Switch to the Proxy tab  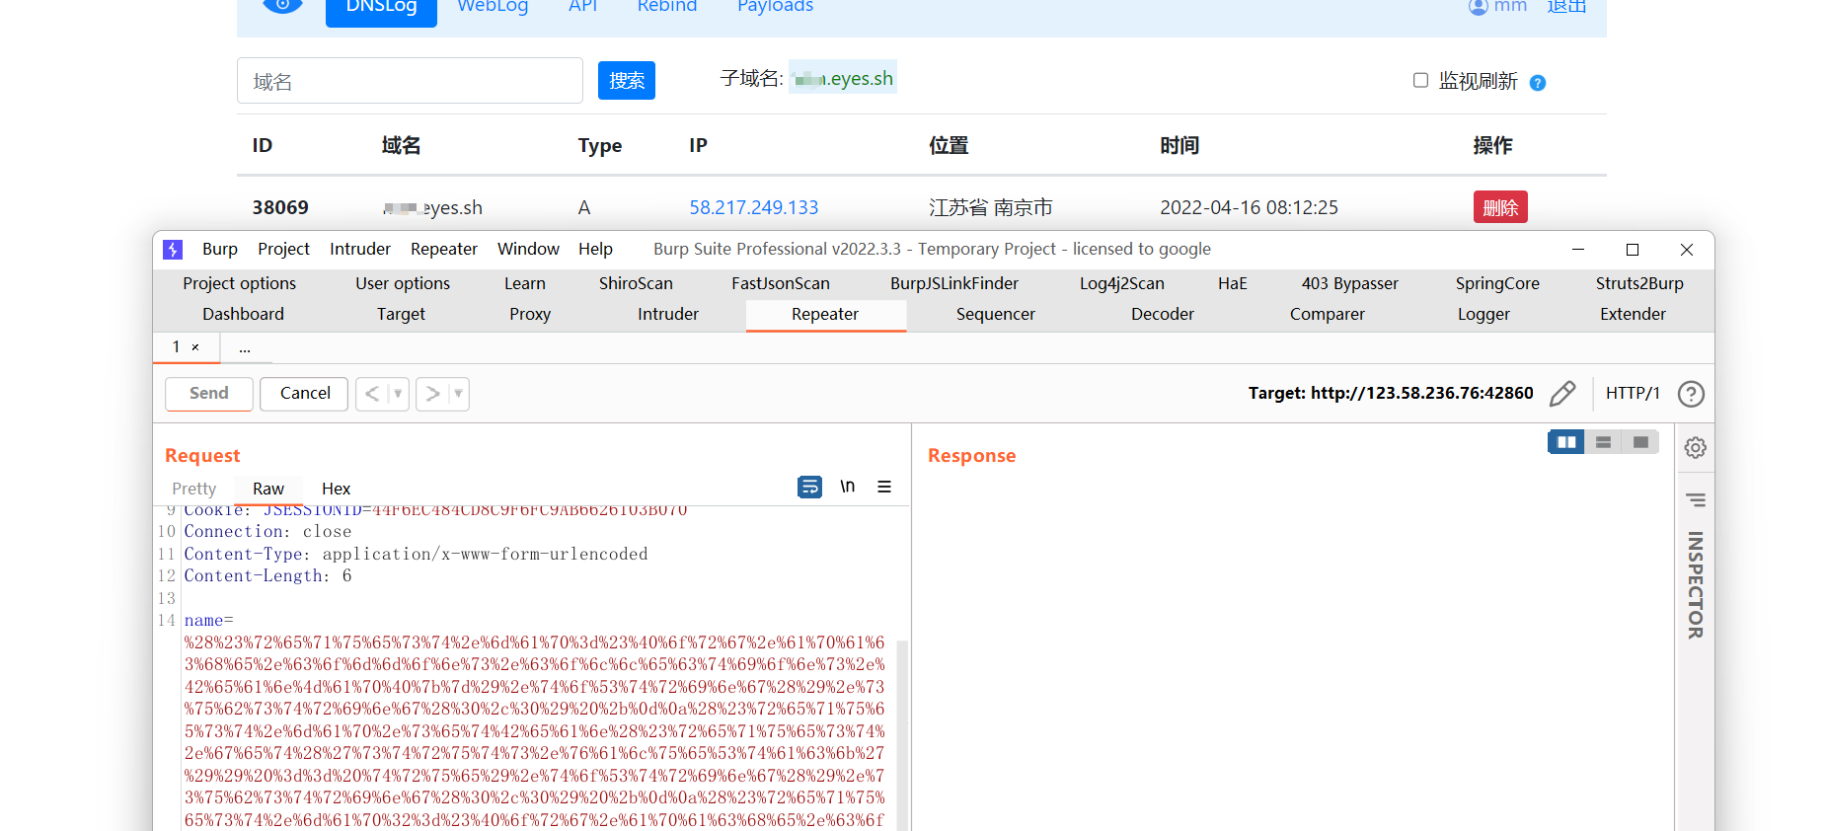click(530, 314)
